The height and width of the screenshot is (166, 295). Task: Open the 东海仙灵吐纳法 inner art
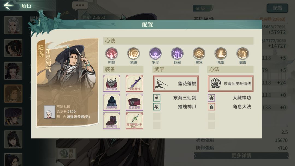pyautogui.click(x=231, y=84)
